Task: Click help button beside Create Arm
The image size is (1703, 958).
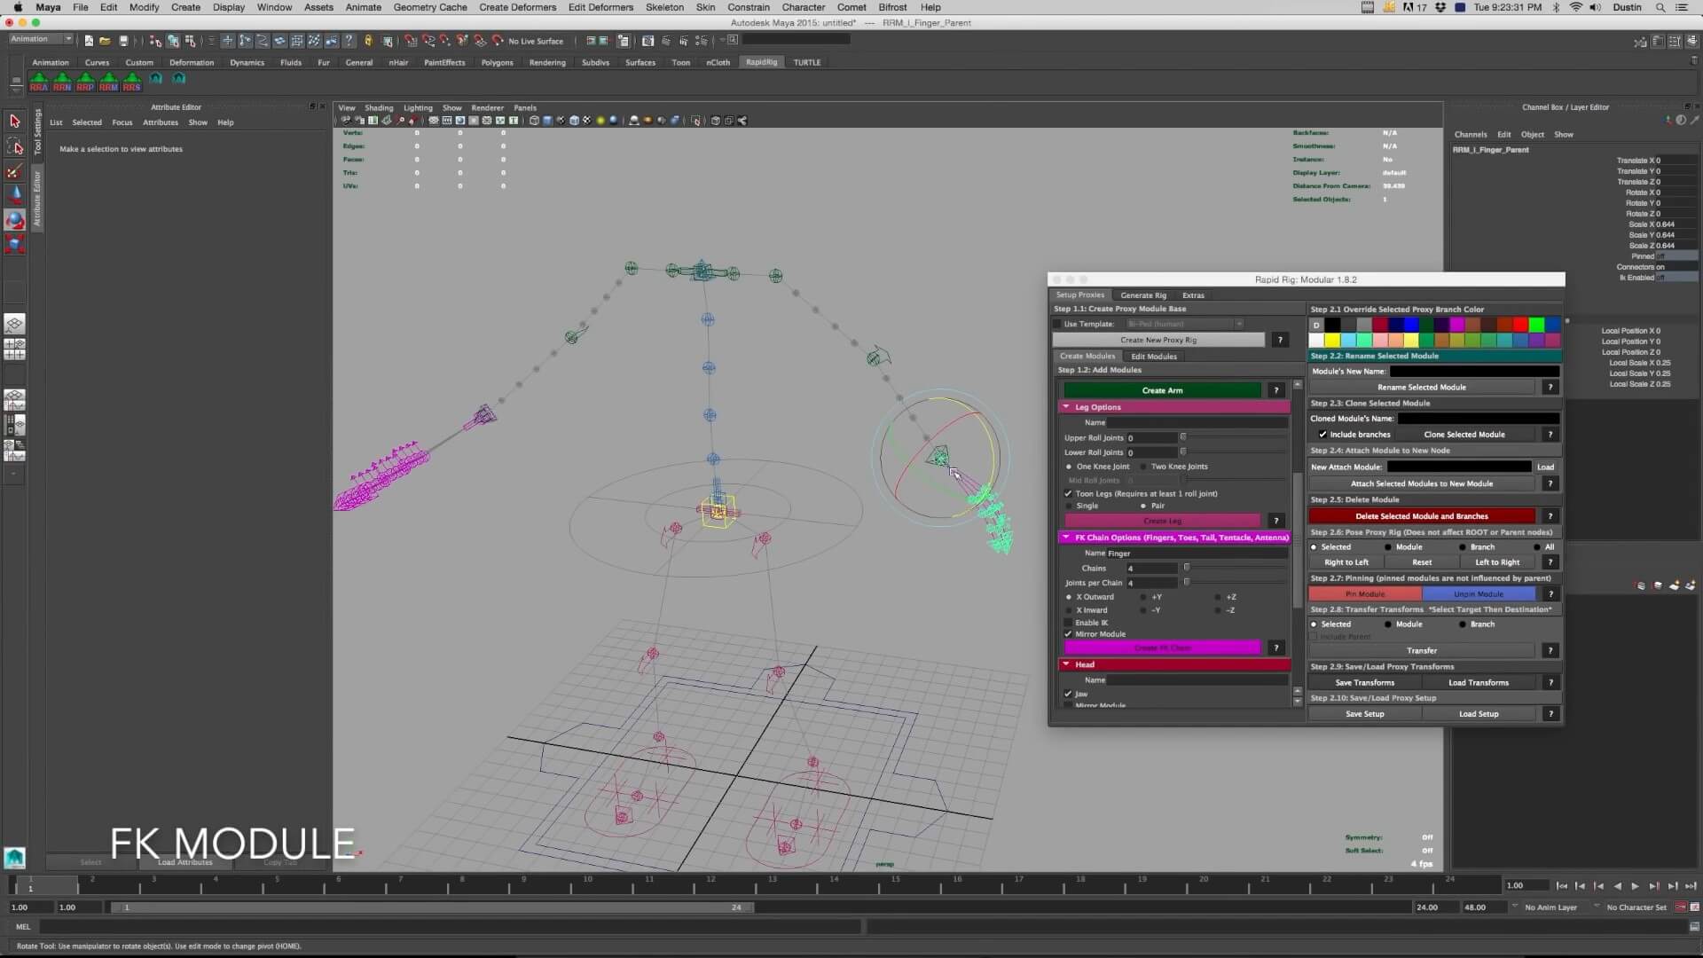Action: point(1276,390)
